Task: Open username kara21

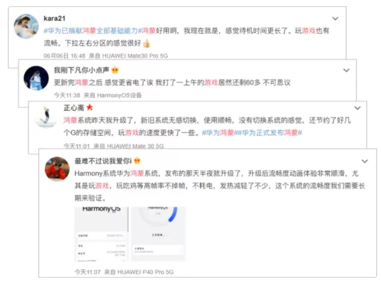Action: click(x=54, y=18)
